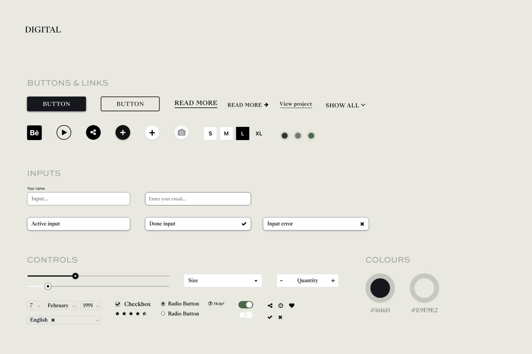The width and height of the screenshot is (532, 354).
Task: Toggle the Checkbox option
Action: click(x=118, y=304)
